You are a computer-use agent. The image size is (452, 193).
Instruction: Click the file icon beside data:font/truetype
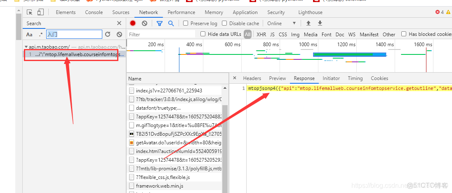(x=132, y=108)
